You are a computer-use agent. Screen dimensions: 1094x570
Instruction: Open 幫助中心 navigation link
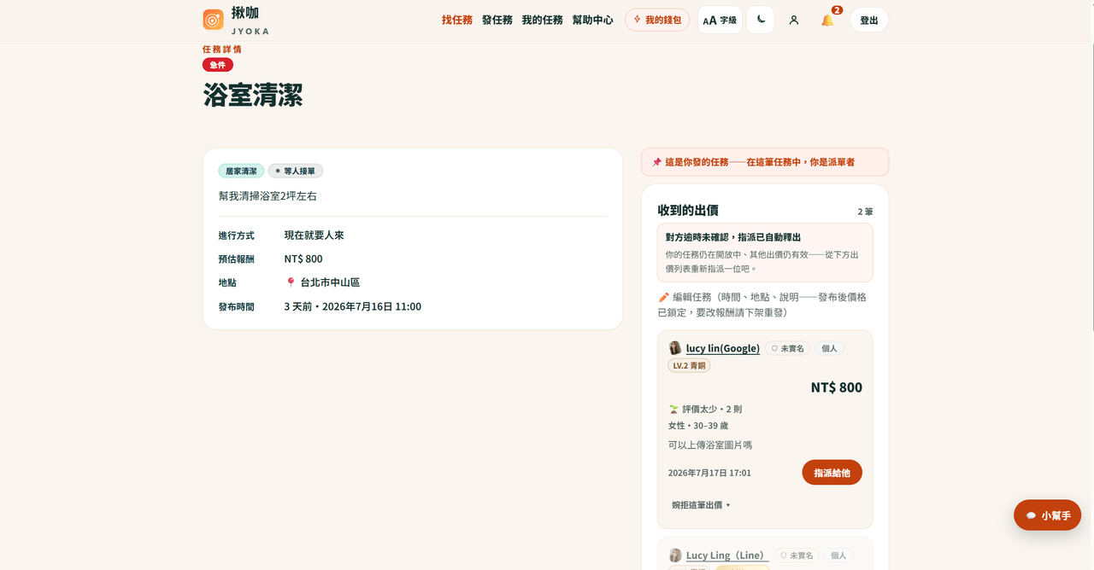click(x=593, y=20)
